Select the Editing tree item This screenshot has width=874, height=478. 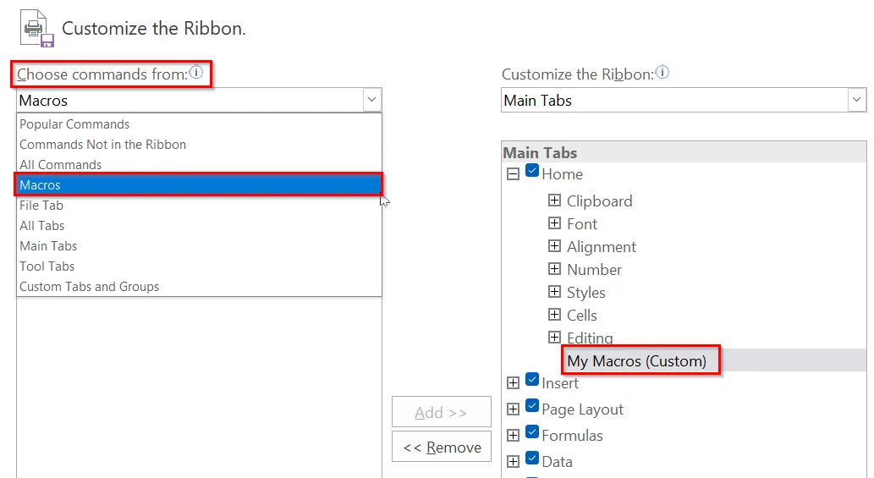tap(590, 338)
